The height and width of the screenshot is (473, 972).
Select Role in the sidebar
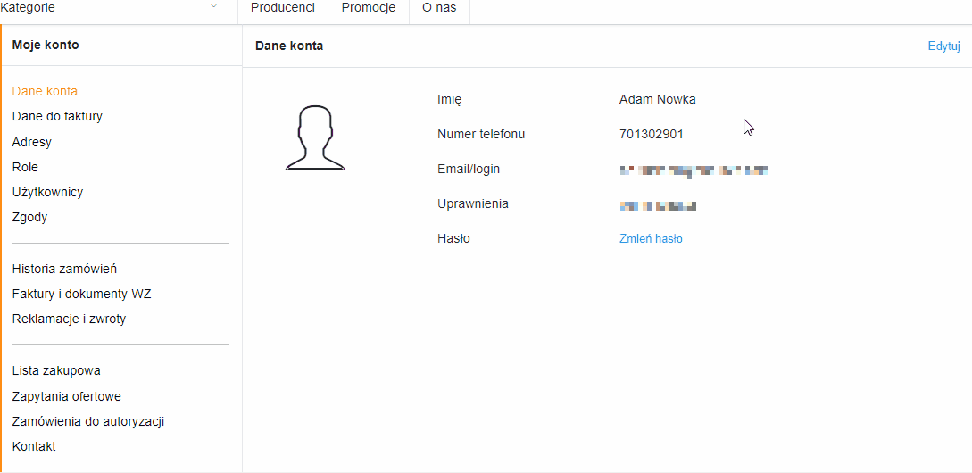25,167
